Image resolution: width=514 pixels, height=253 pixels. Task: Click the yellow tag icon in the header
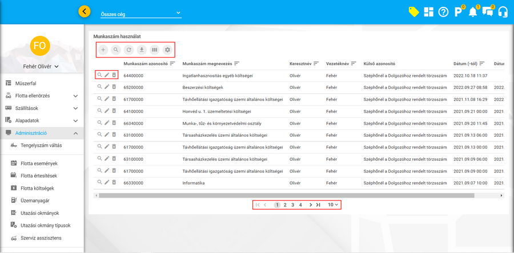[413, 12]
